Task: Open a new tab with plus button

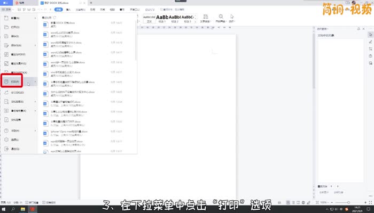Action: 91,3
